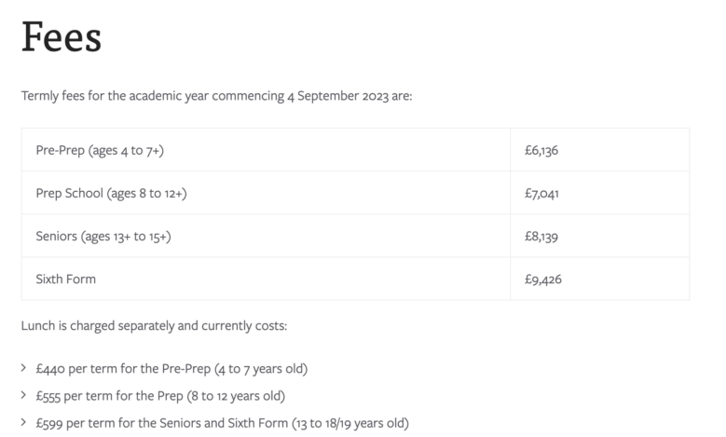Click the termly fees introduction sentence
The image size is (726, 437).
pyautogui.click(x=217, y=96)
